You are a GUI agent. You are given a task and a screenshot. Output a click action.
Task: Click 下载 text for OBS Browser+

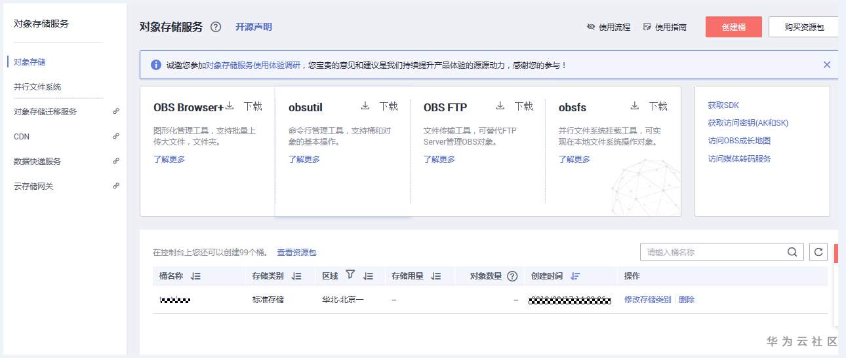click(x=253, y=106)
